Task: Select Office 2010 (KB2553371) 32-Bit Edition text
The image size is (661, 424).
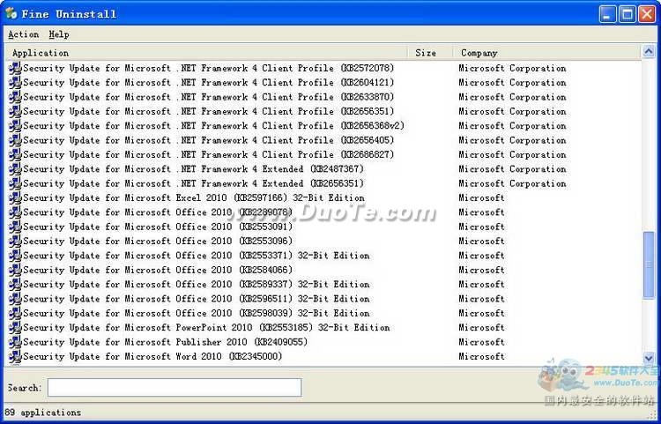Action: (x=197, y=256)
